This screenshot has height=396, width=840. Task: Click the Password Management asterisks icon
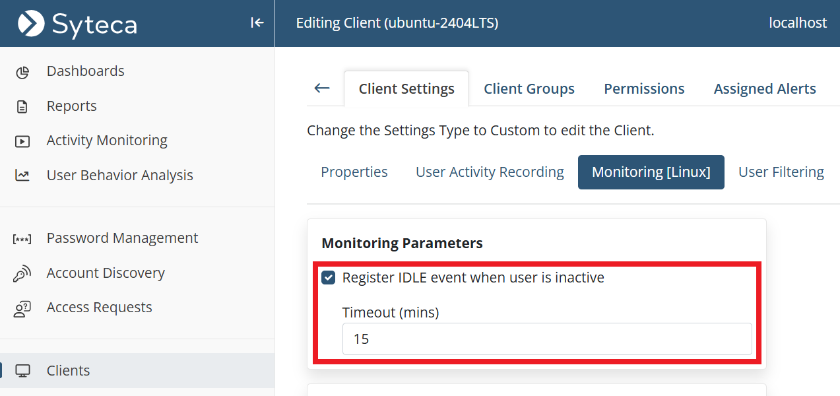(22, 239)
